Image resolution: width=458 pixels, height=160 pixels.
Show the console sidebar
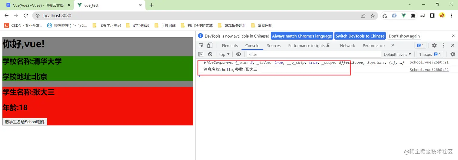pyautogui.click(x=201, y=54)
